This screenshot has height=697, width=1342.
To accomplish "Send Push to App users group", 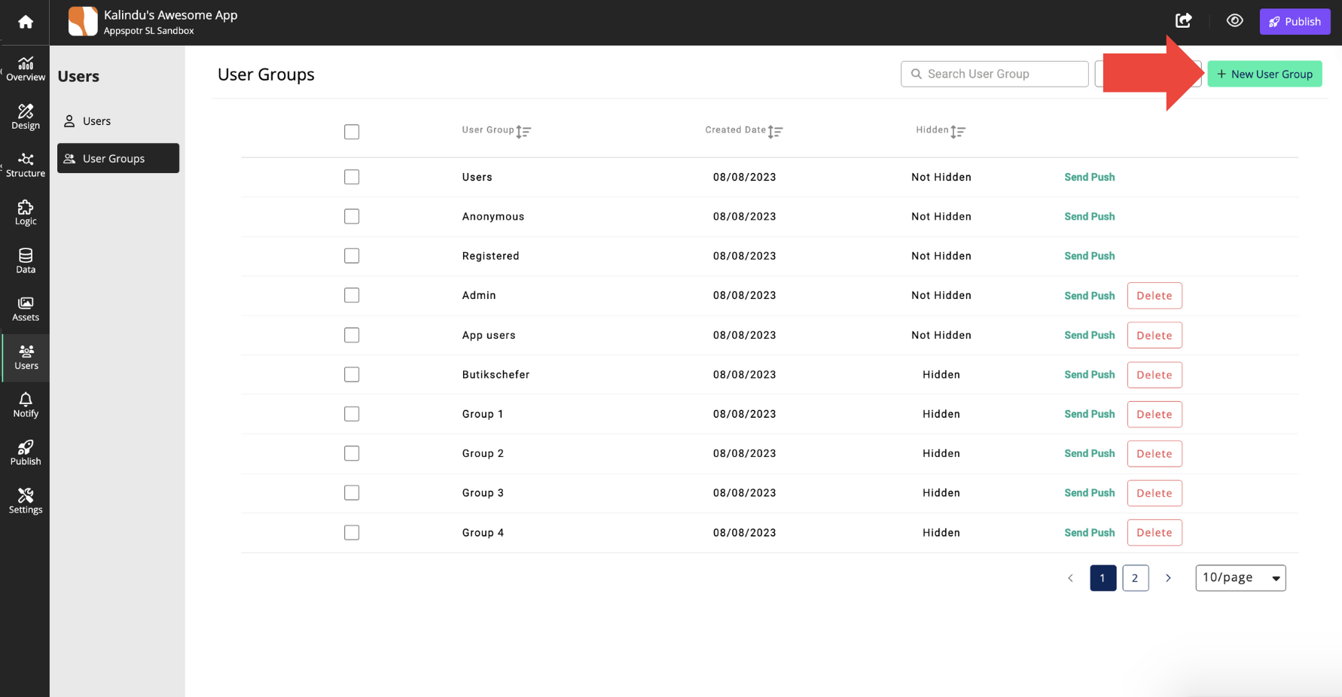I will click(x=1089, y=335).
